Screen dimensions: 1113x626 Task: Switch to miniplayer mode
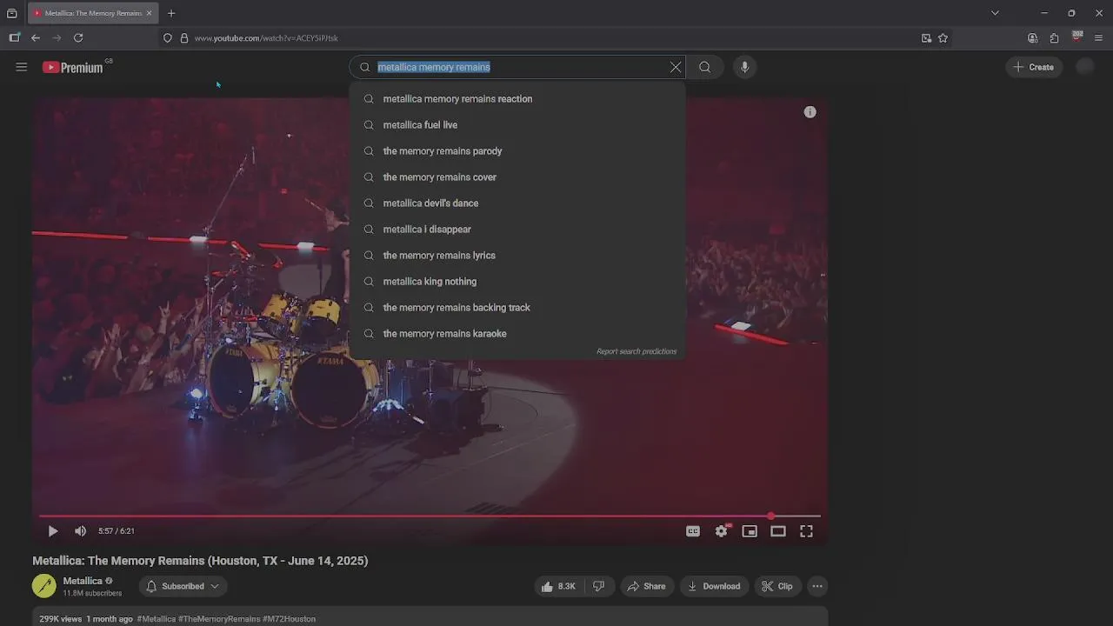coord(750,531)
